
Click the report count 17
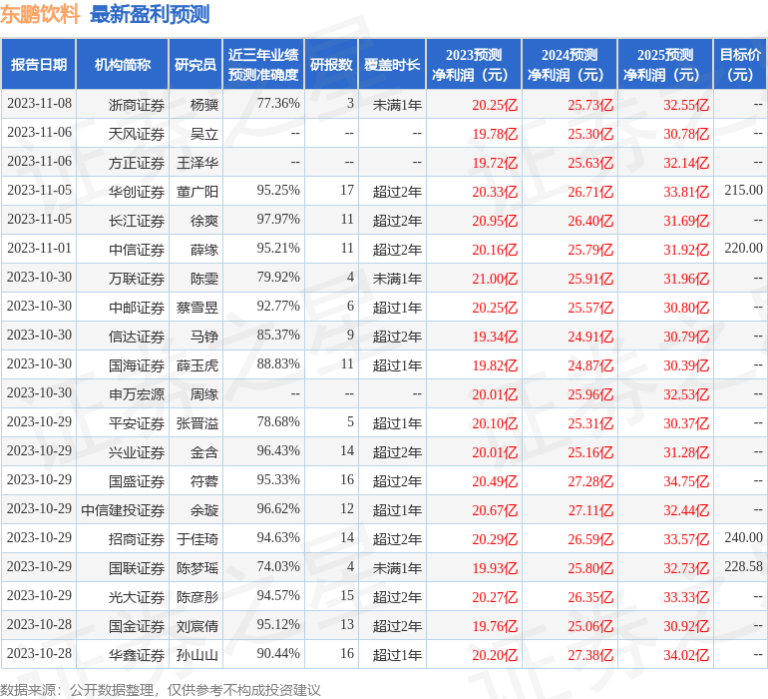[347, 190]
